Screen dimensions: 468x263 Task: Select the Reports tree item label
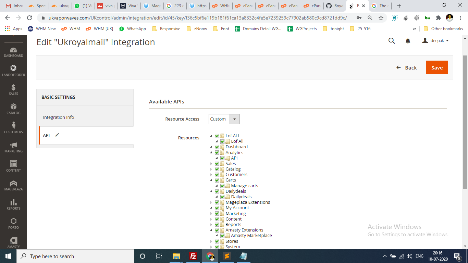coord(233,225)
